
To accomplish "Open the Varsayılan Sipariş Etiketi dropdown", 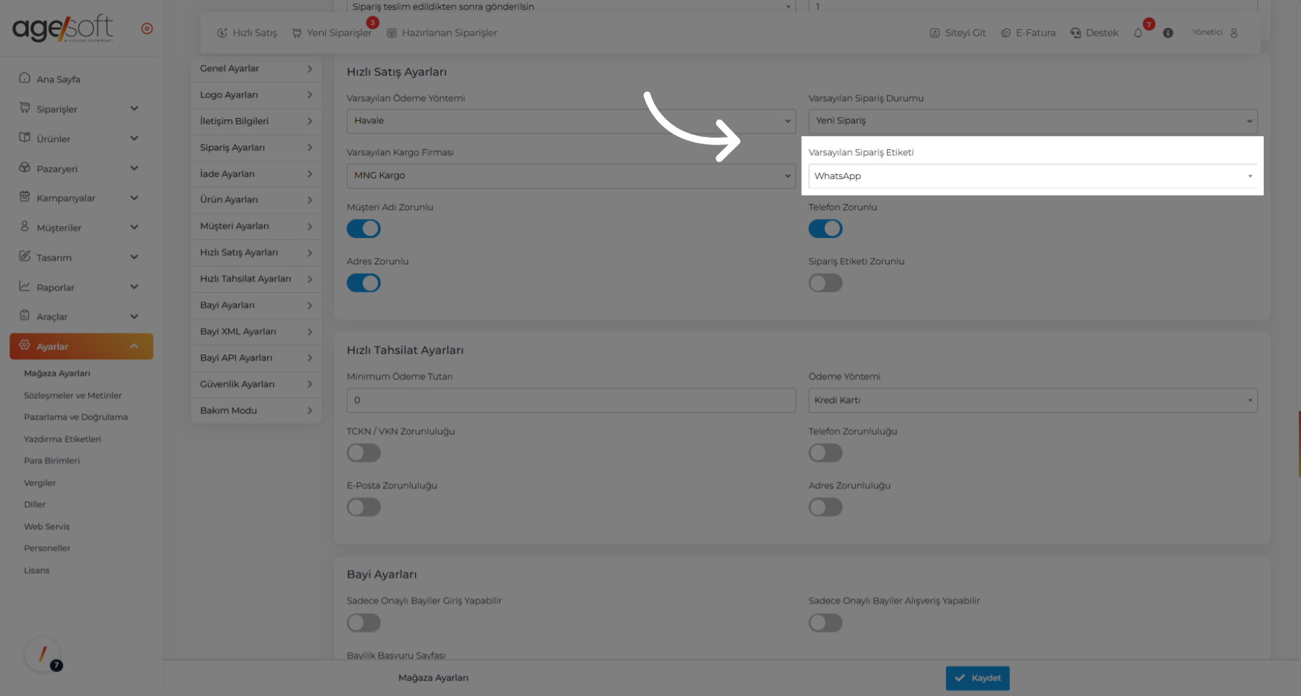I will pyautogui.click(x=1032, y=176).
